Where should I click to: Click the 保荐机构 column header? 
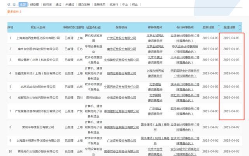[x=121, y=28]
